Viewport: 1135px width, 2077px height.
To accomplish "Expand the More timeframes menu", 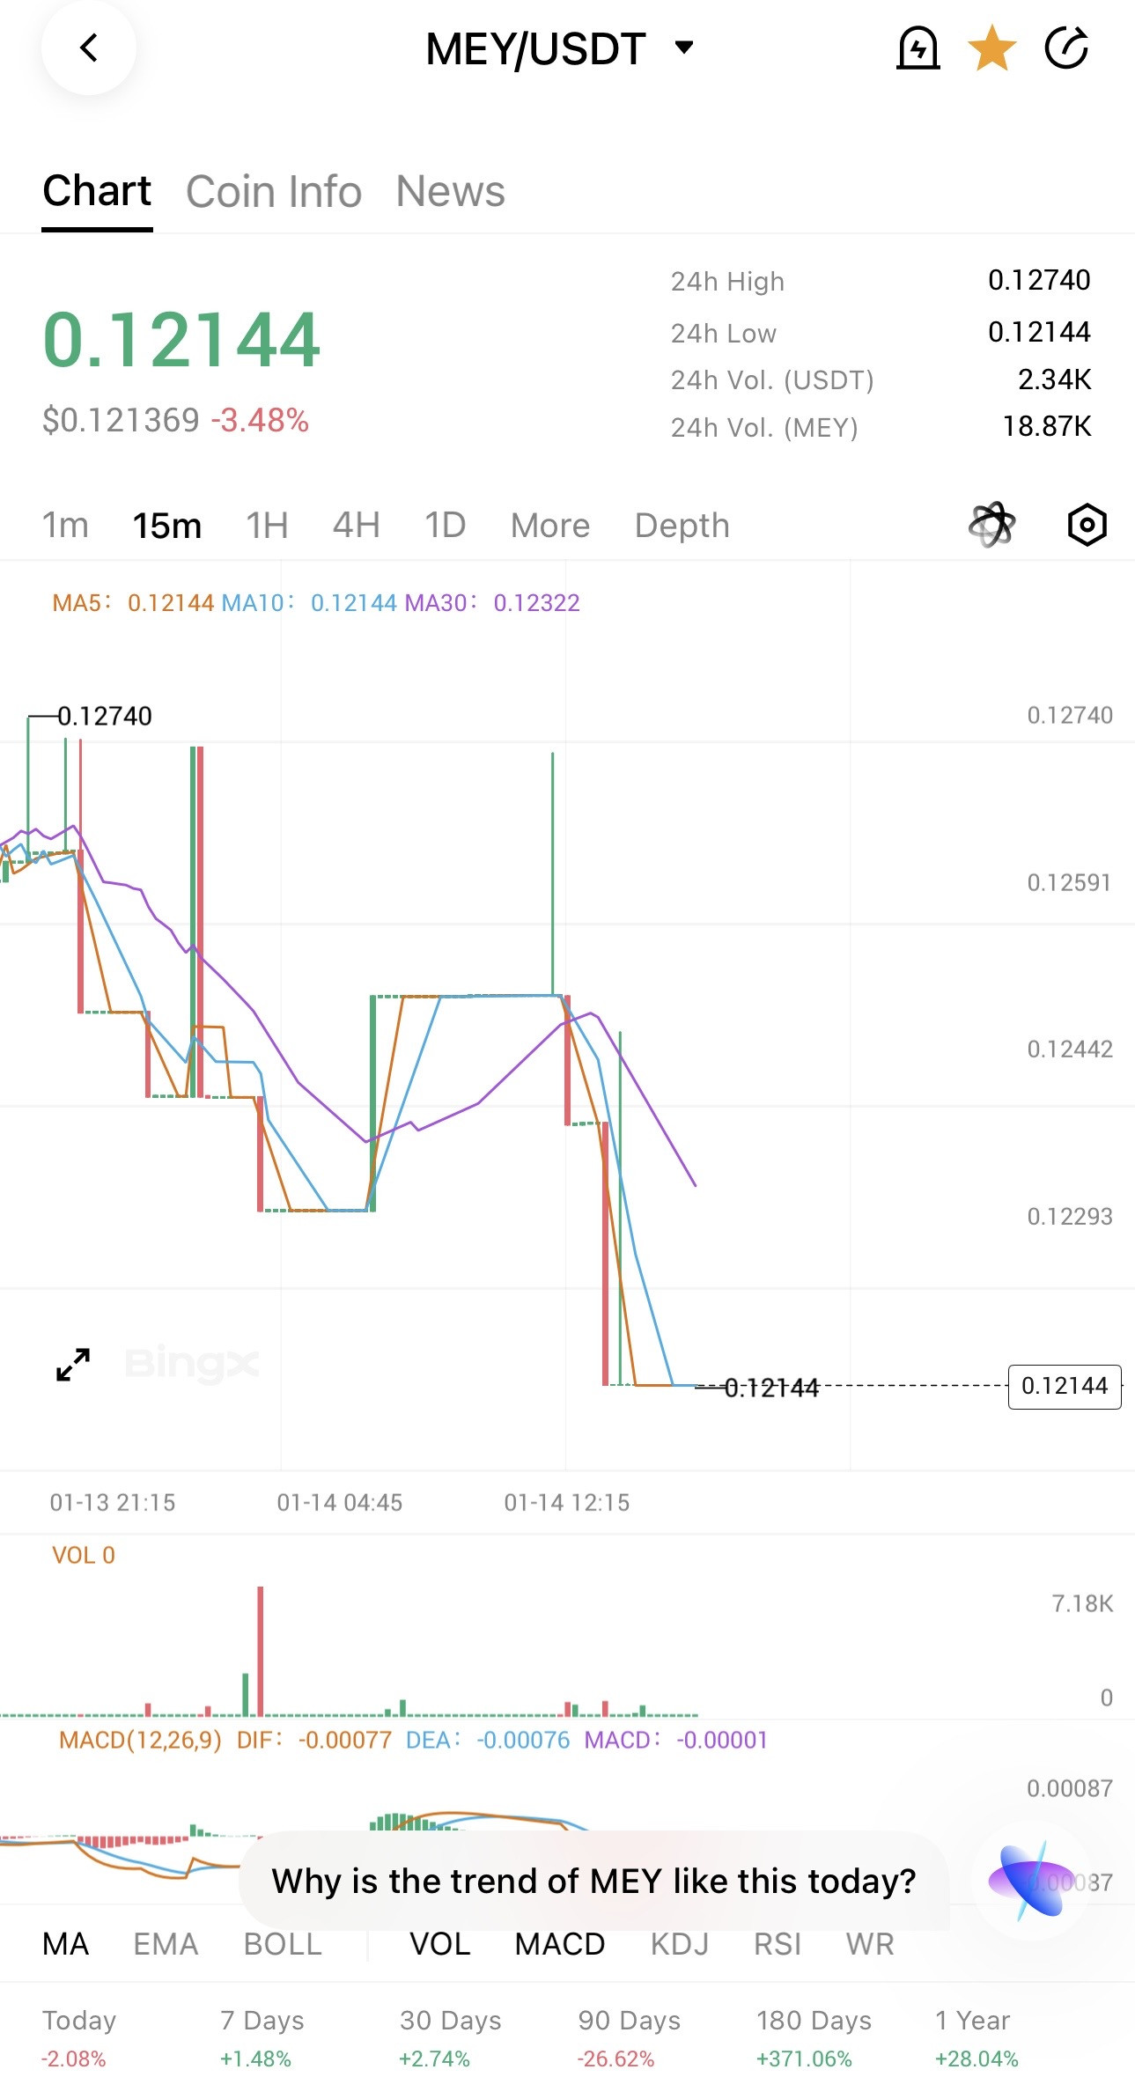I will tap(550, 526).
